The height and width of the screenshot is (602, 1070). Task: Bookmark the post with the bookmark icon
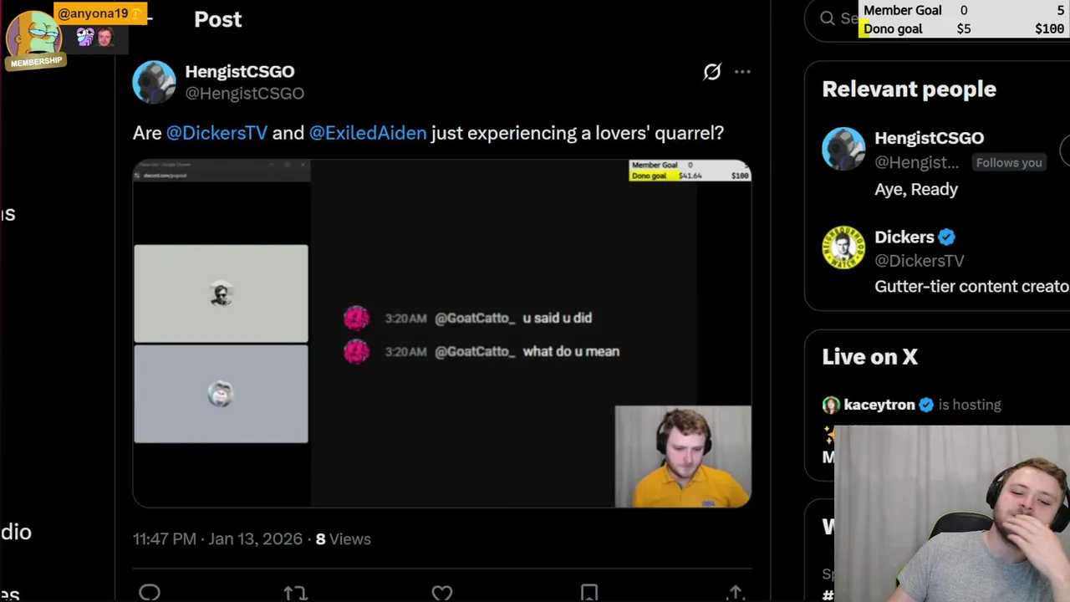click(x=589, y=593)
